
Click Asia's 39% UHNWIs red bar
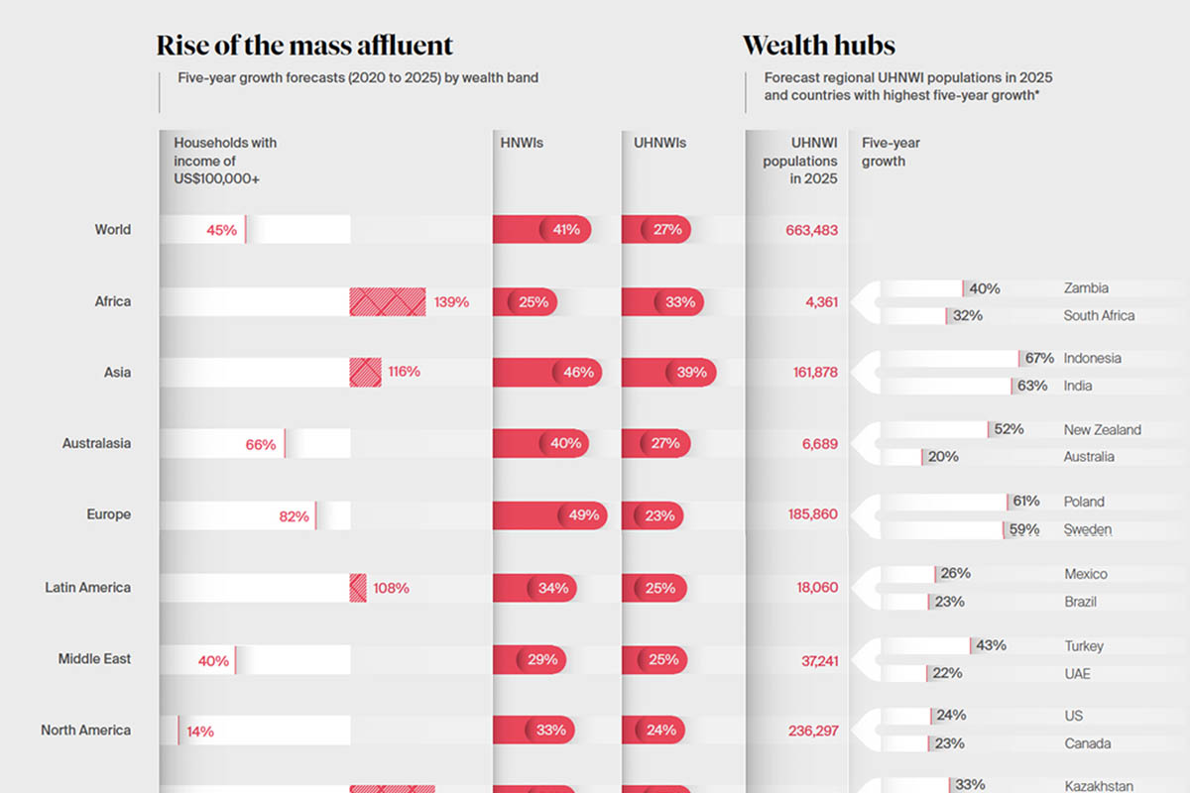[x=668, y=373]
